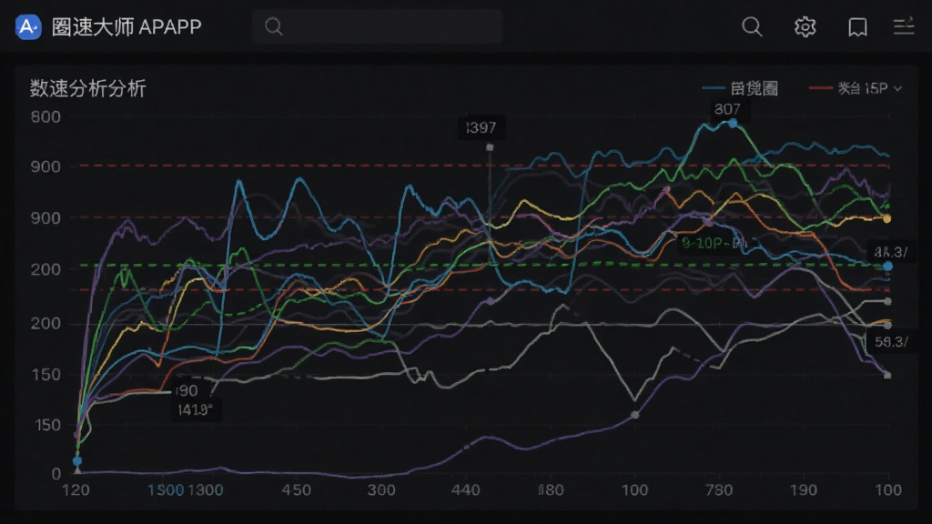The width and height of the screenshot is (932, 524).
Task: Click the 58.3/ label at right edge
Action: pos(891,342)
